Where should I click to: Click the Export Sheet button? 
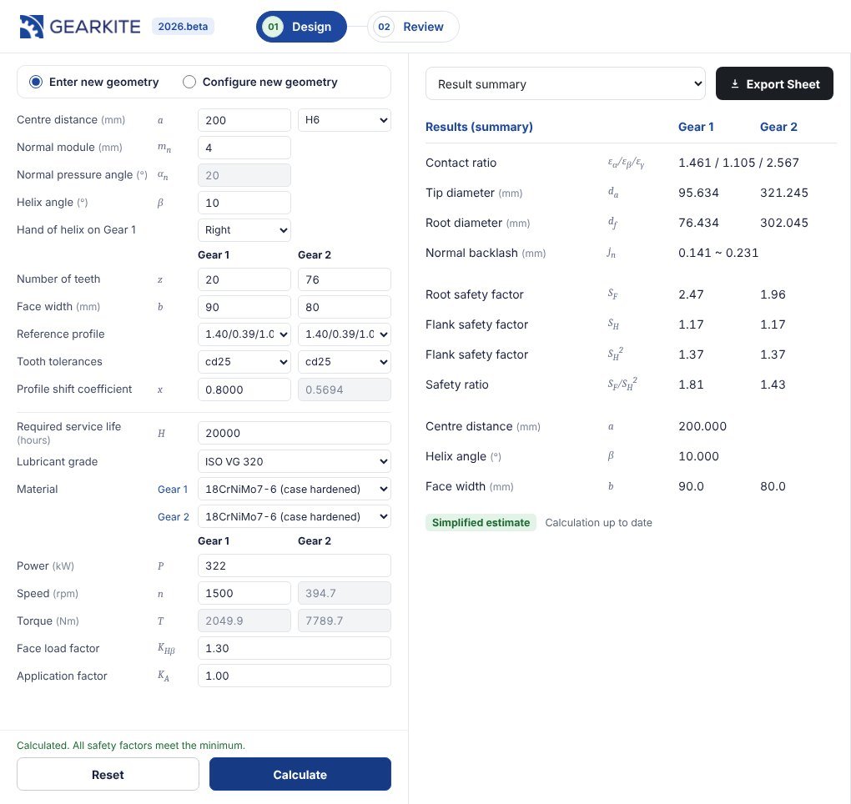[774, 84]
